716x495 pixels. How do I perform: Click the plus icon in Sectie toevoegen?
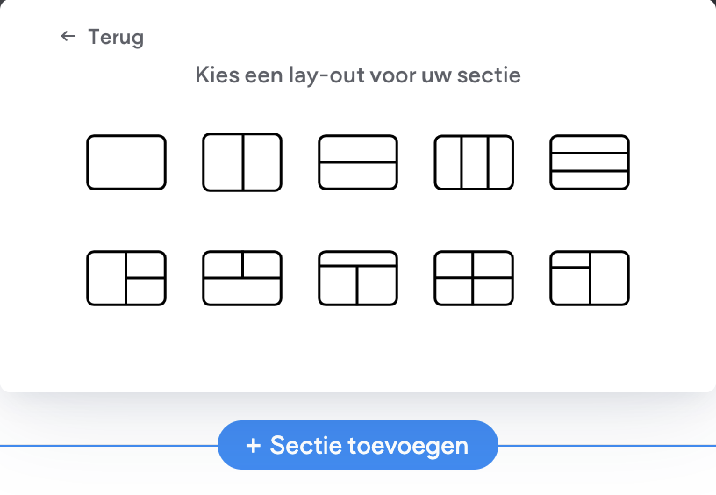pos(254,446)
